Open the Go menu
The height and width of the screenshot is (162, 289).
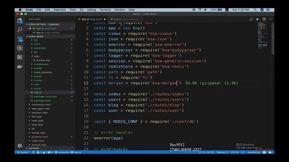point(82,10)
